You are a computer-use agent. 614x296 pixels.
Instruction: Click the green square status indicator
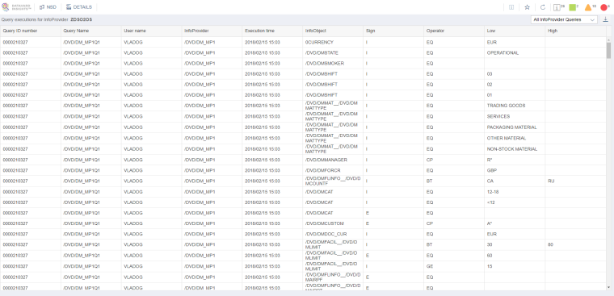click(x=574, y=7)
